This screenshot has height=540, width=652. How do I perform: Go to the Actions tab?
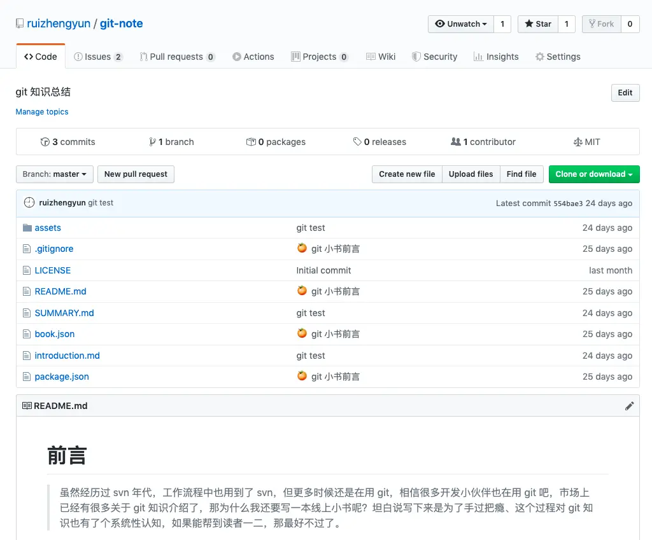tap(253, 57)
